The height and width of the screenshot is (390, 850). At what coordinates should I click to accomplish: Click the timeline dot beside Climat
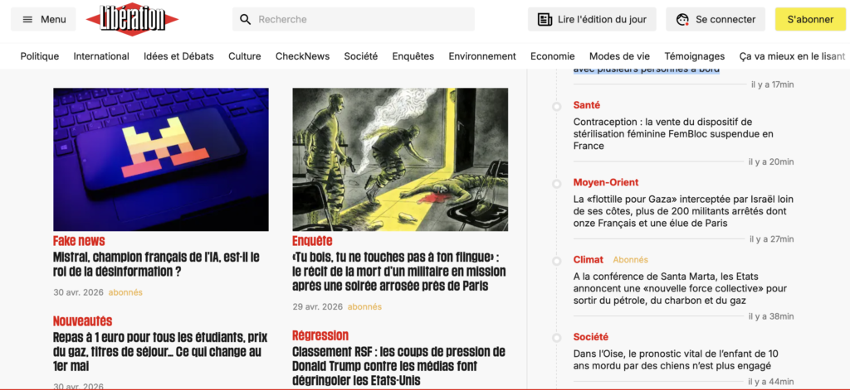557,261
